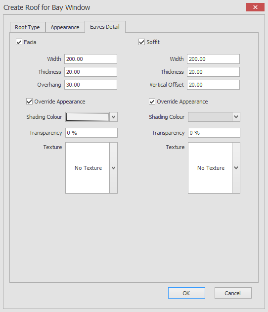Disable Soffit Override Appearance checkbox
Image resolution: width=268 pixels, height=312 pixels.
pos(152,102)
